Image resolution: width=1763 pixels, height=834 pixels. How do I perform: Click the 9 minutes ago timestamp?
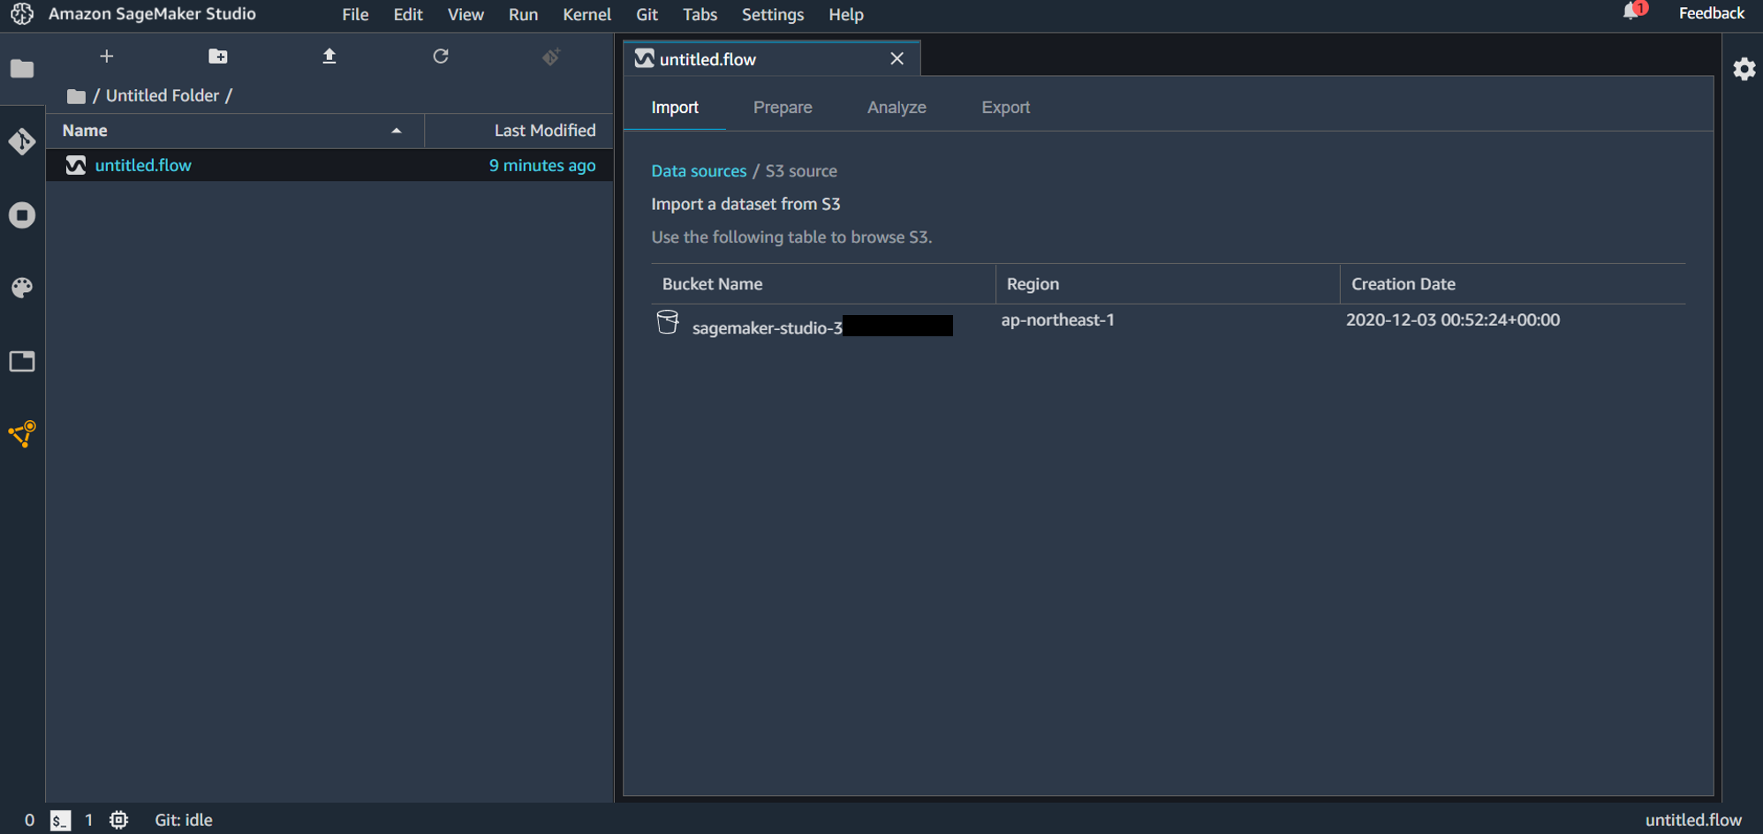[x=542, y=165]
